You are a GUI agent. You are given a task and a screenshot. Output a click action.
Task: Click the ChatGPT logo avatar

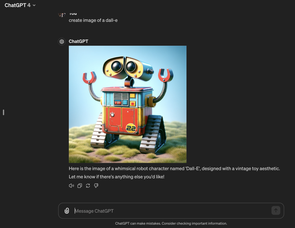[62, 42]
